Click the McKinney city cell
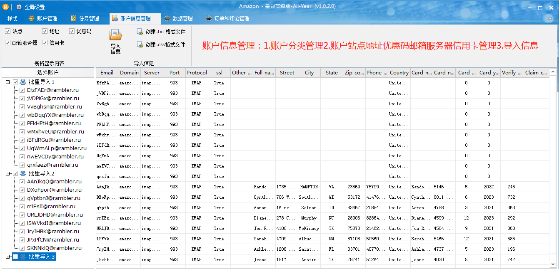Screen dimensions: 559x269 tap(309, 228)
